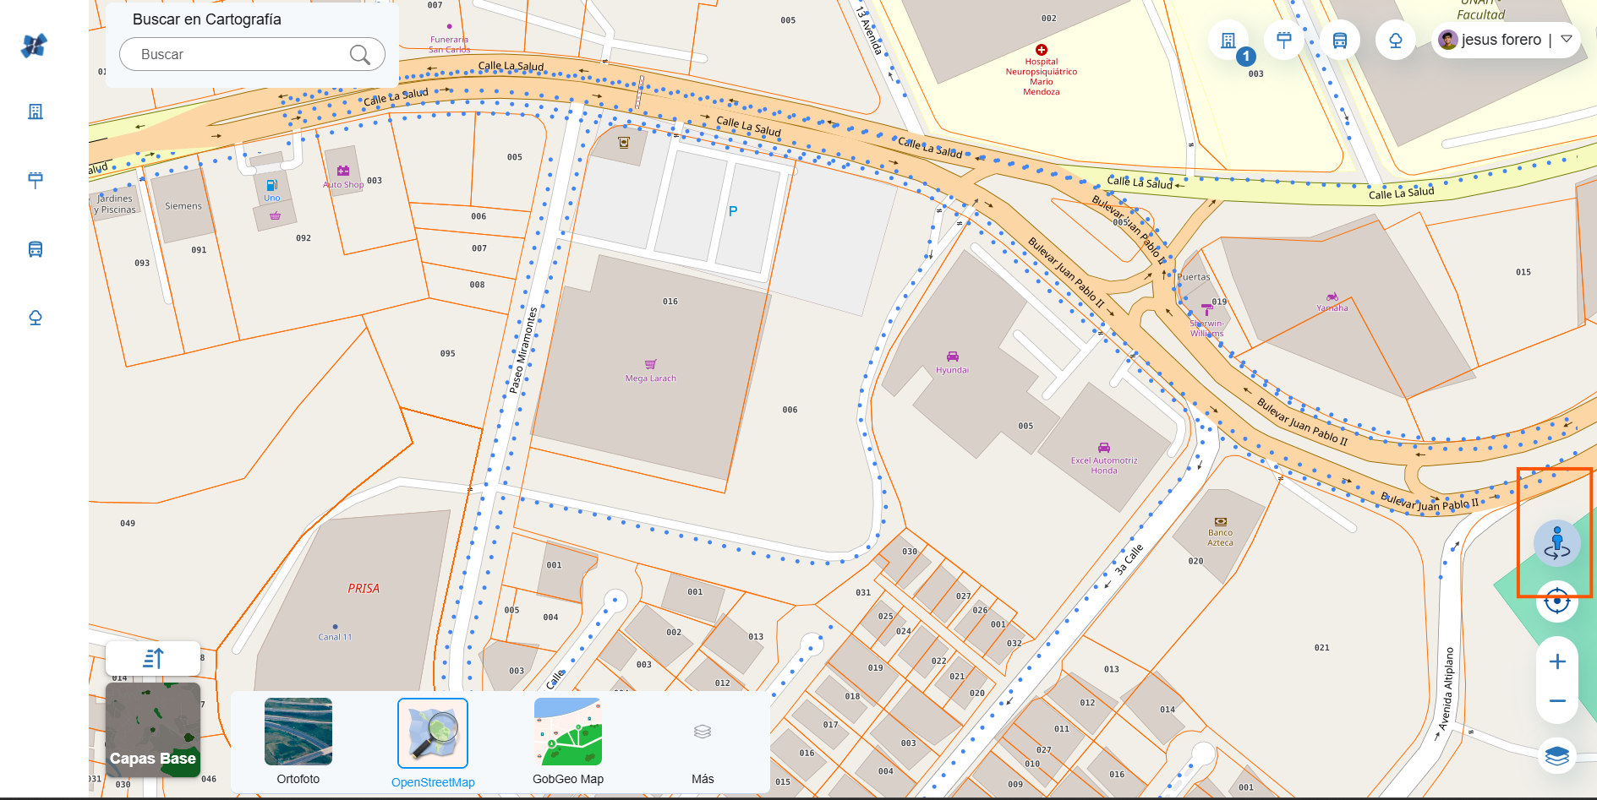Image resolution: width=1597 pixels, height=800 pixels.
Task: Toggle the signpost layer in top toolbar
Action: tap(1284, 41)
